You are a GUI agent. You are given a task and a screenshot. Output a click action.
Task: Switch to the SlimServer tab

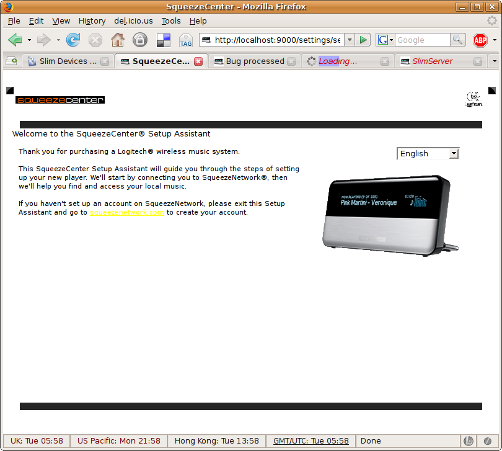point(433,61)
